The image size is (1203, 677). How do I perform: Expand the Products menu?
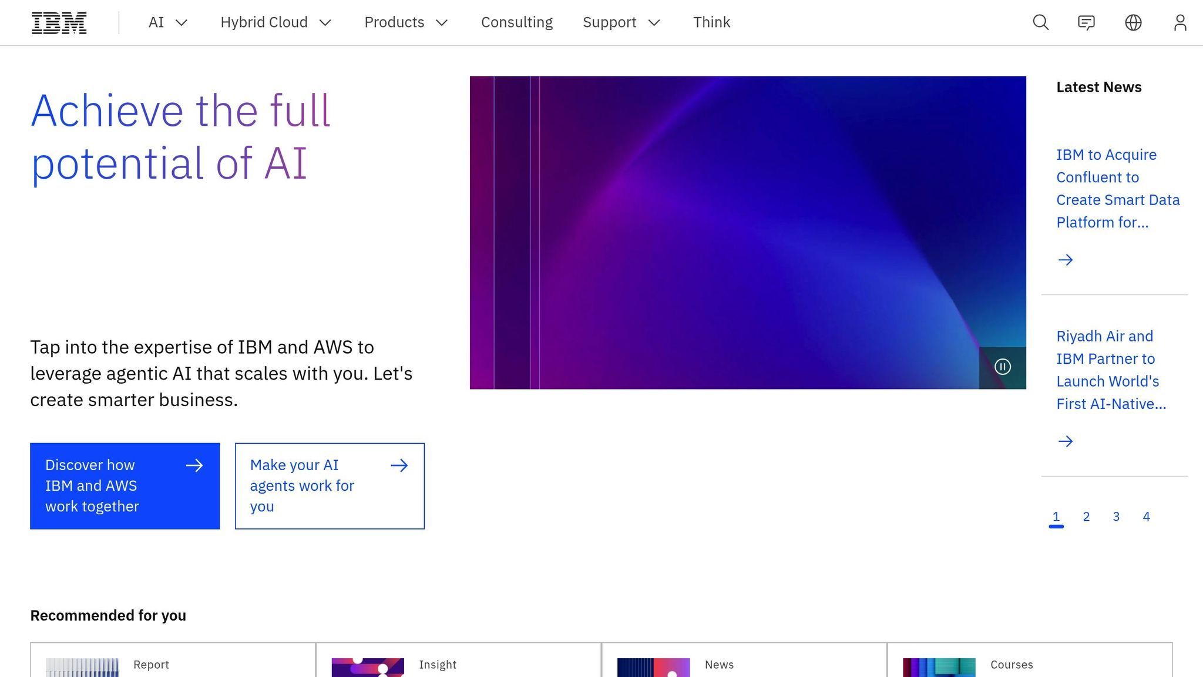pos(406,22)
